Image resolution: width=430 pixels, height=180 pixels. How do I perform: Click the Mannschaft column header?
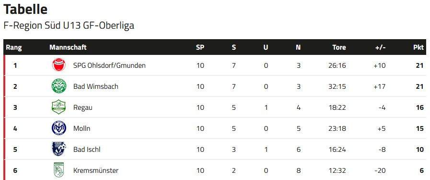point(68,47)
